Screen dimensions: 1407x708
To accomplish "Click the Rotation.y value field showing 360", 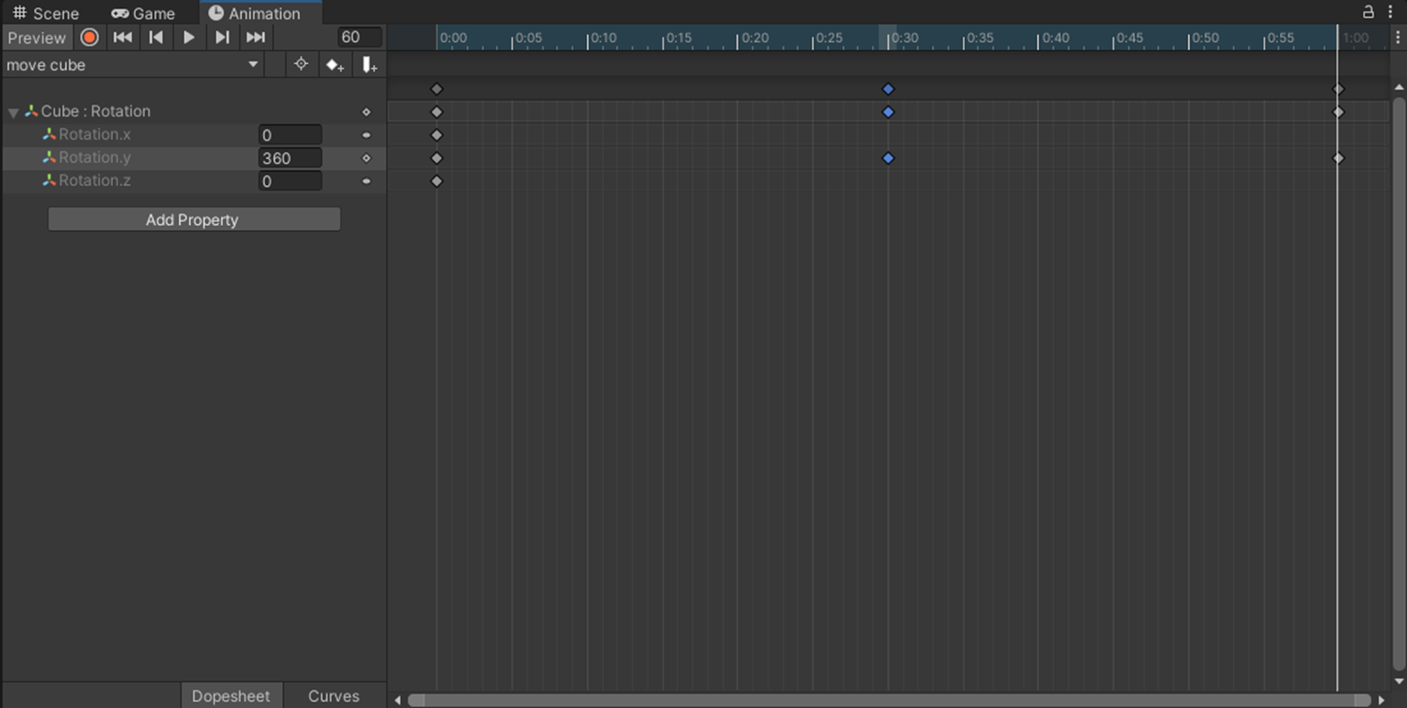I will tap(290, 158).
